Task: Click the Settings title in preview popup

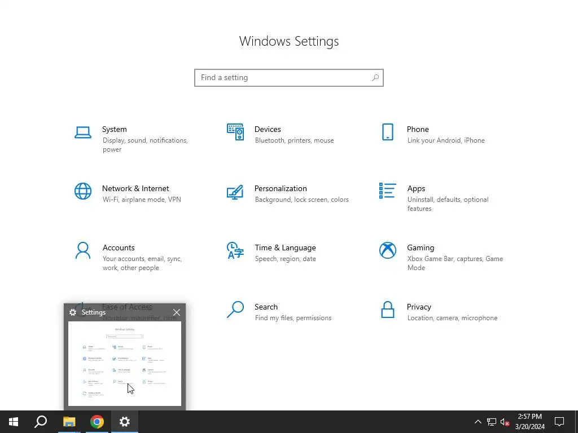Action: coord(94,312)
